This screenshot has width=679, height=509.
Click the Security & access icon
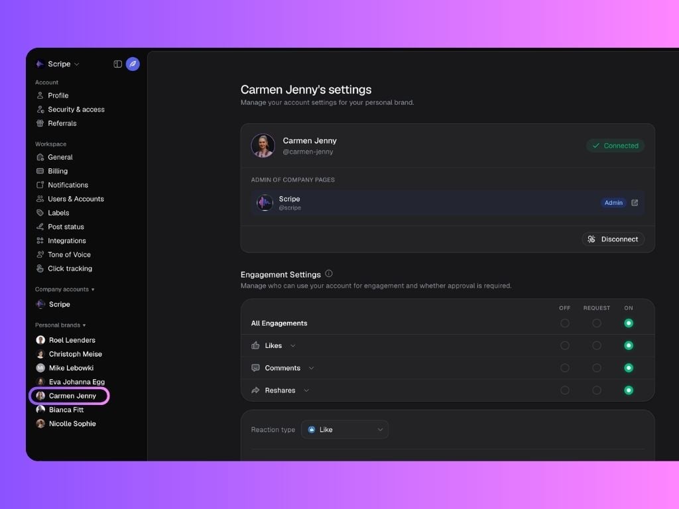[40, 109]
